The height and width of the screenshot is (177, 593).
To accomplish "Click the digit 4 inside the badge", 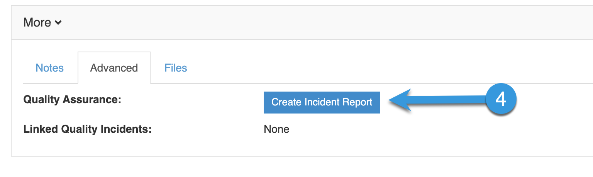I will [500, 100].
